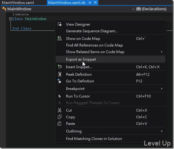
Task: Choose Insert Snippet menu entry
Action: tap(111, 67)
